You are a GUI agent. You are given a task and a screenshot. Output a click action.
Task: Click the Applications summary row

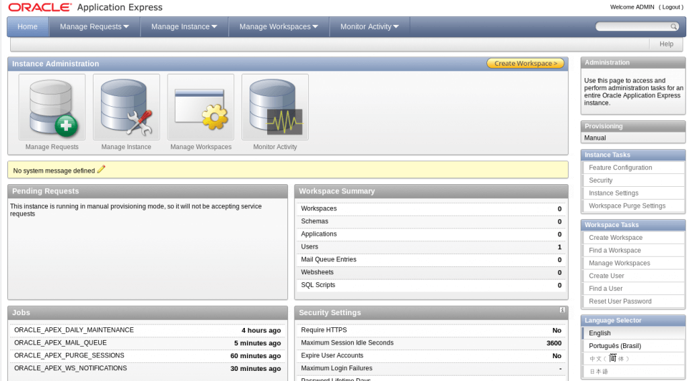[x=431, y=234]
